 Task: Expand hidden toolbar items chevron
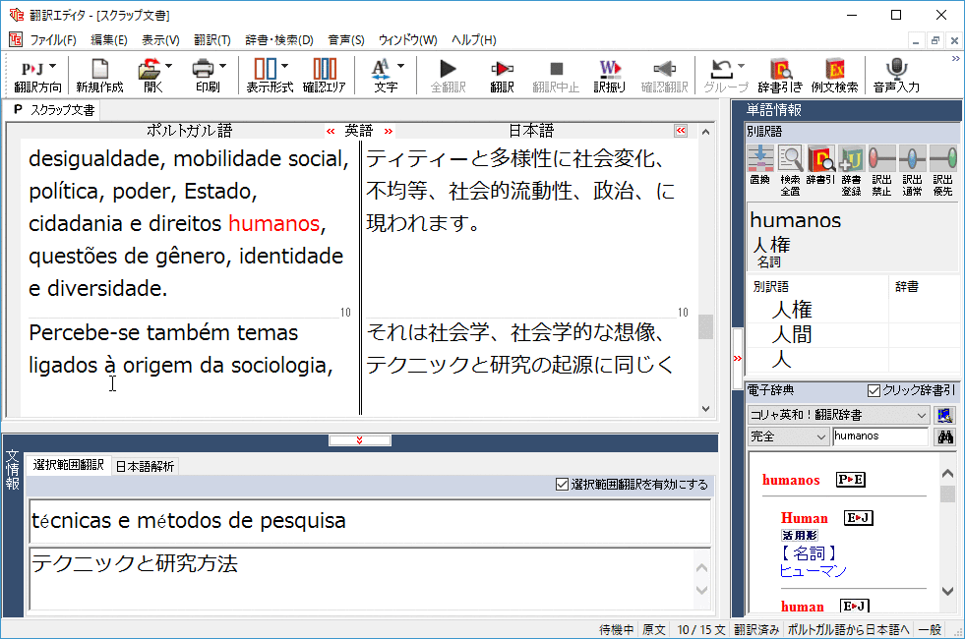click(x=955, y=58)
